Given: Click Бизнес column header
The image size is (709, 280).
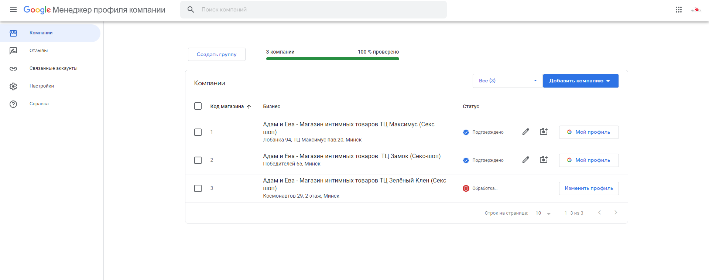Looking at the screenshot, I should click(271, 106).
